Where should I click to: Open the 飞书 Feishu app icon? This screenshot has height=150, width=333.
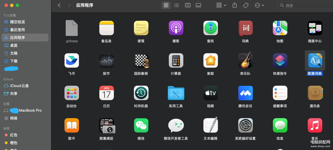click(x=71, y=60)
